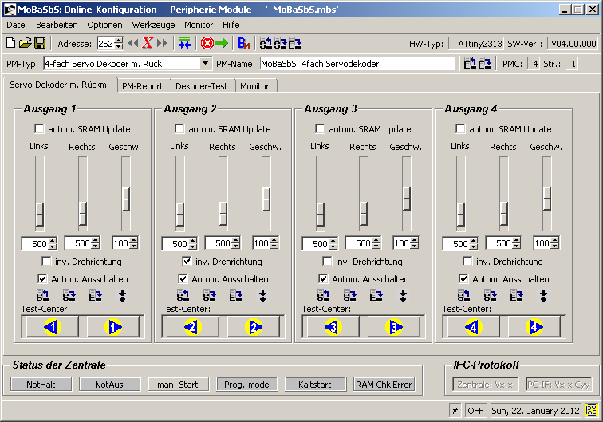Increase Adresse value with up spinner
Screen dimensions: 603x422
119,40
